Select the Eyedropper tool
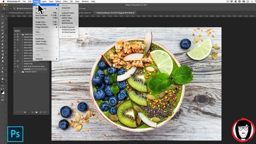Image resolution: width=256 pixels, height=144 pixels. pos(2,34)
